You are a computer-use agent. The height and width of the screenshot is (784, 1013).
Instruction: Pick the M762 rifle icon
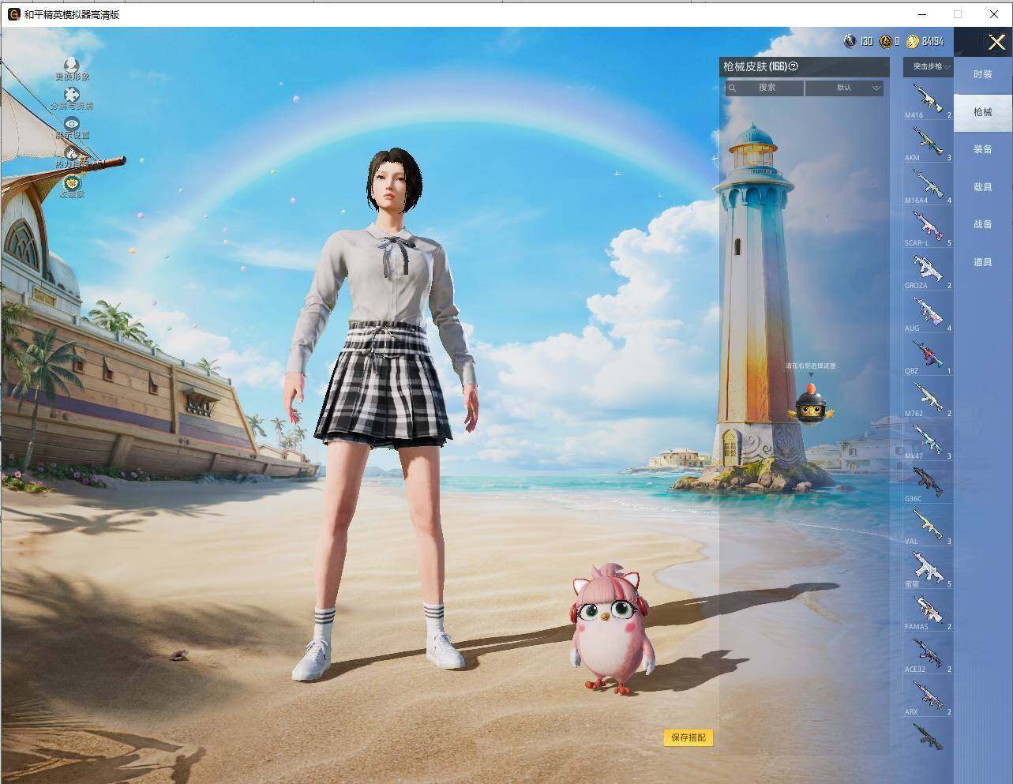tap(929, 399)
